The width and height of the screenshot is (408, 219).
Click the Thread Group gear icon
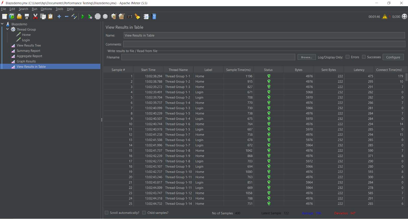(x=13, y=29)
